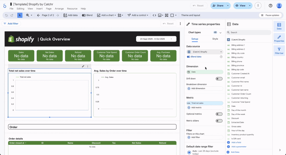286x155 pixels.
Task: Click the shape rectangle tool icon
Action: point(172,15)
